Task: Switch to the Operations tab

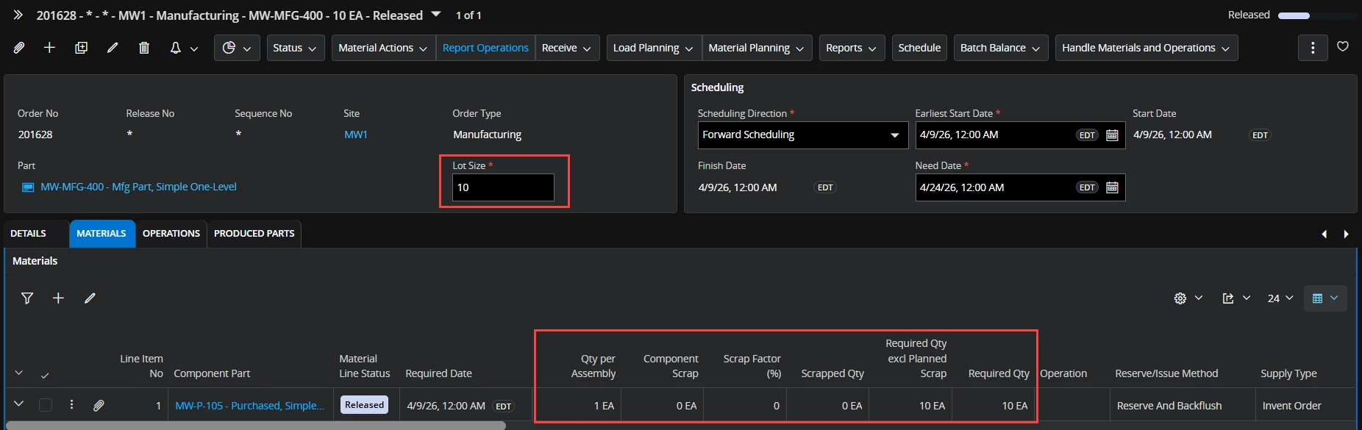Action: pyautogui.click(x=171, y=234)
